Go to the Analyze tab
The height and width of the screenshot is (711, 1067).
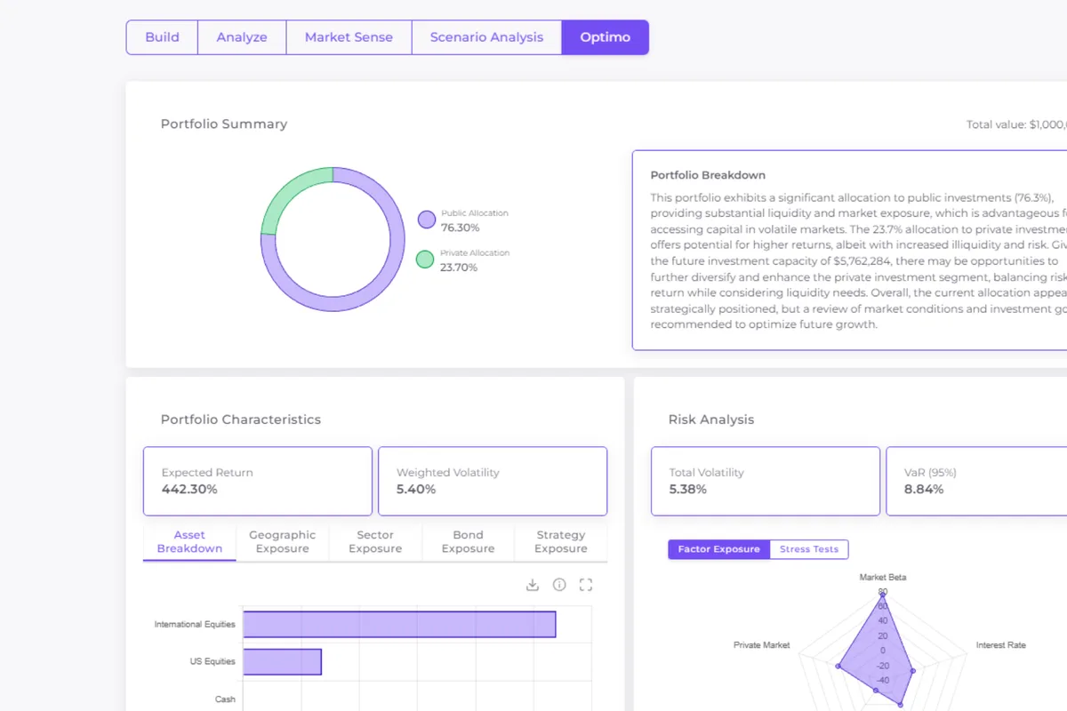click(242, 37)
